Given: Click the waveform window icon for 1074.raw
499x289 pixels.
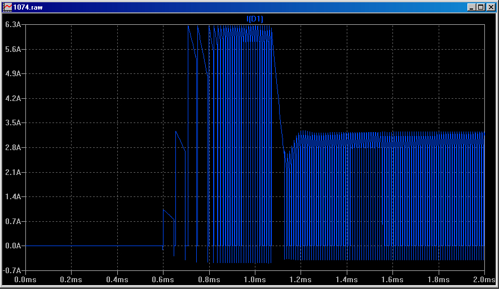Looking at the screenshot, I should coord(7,7).
